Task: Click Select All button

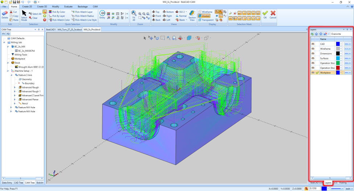Action: click(35, 14)
